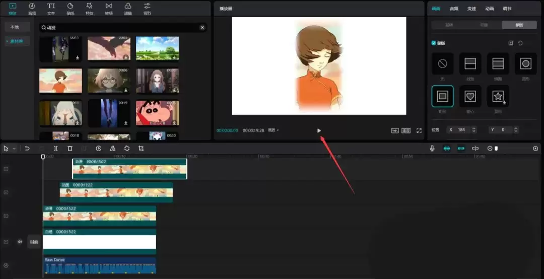The height and width of the screenshot is (279, 544).
Task: Choose the Mirror band mask
Action: click(498, 63)
